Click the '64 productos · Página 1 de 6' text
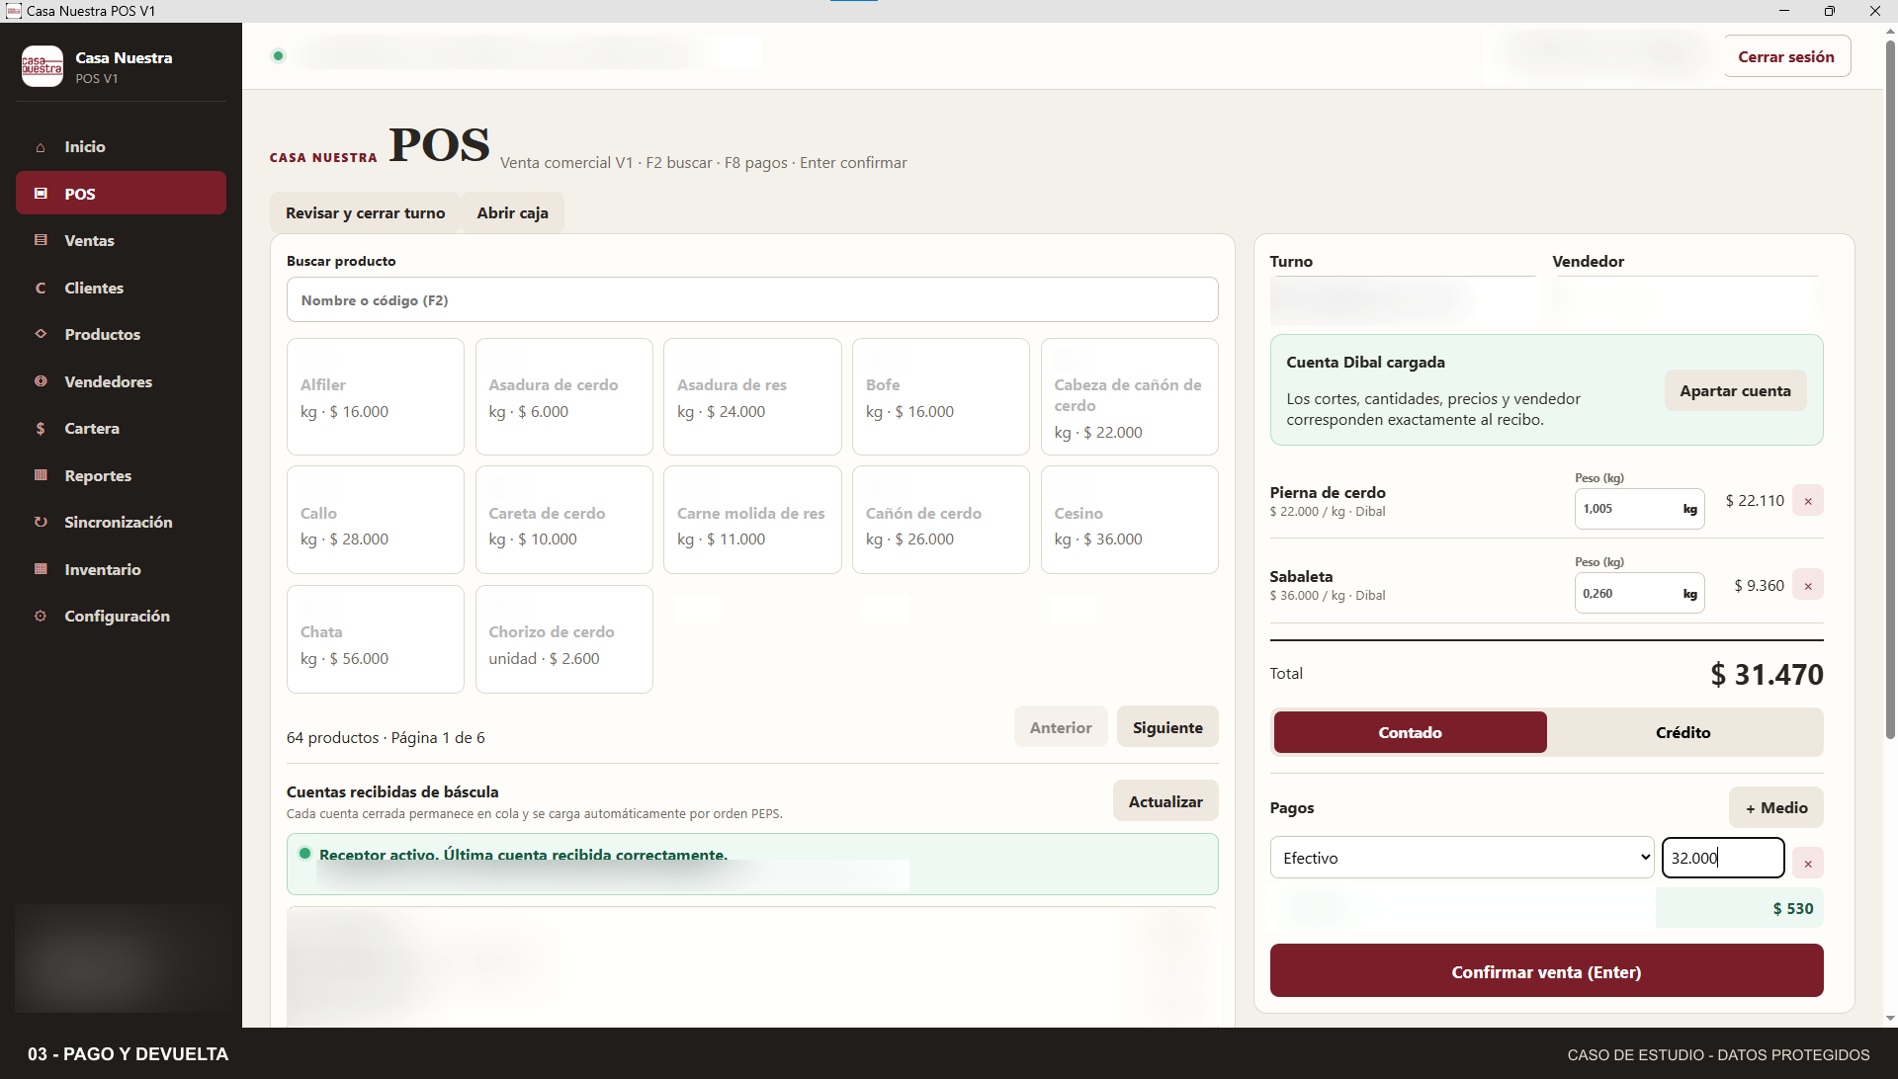This screenshot has width=1898, height=1079. click(x=386, y=737)
